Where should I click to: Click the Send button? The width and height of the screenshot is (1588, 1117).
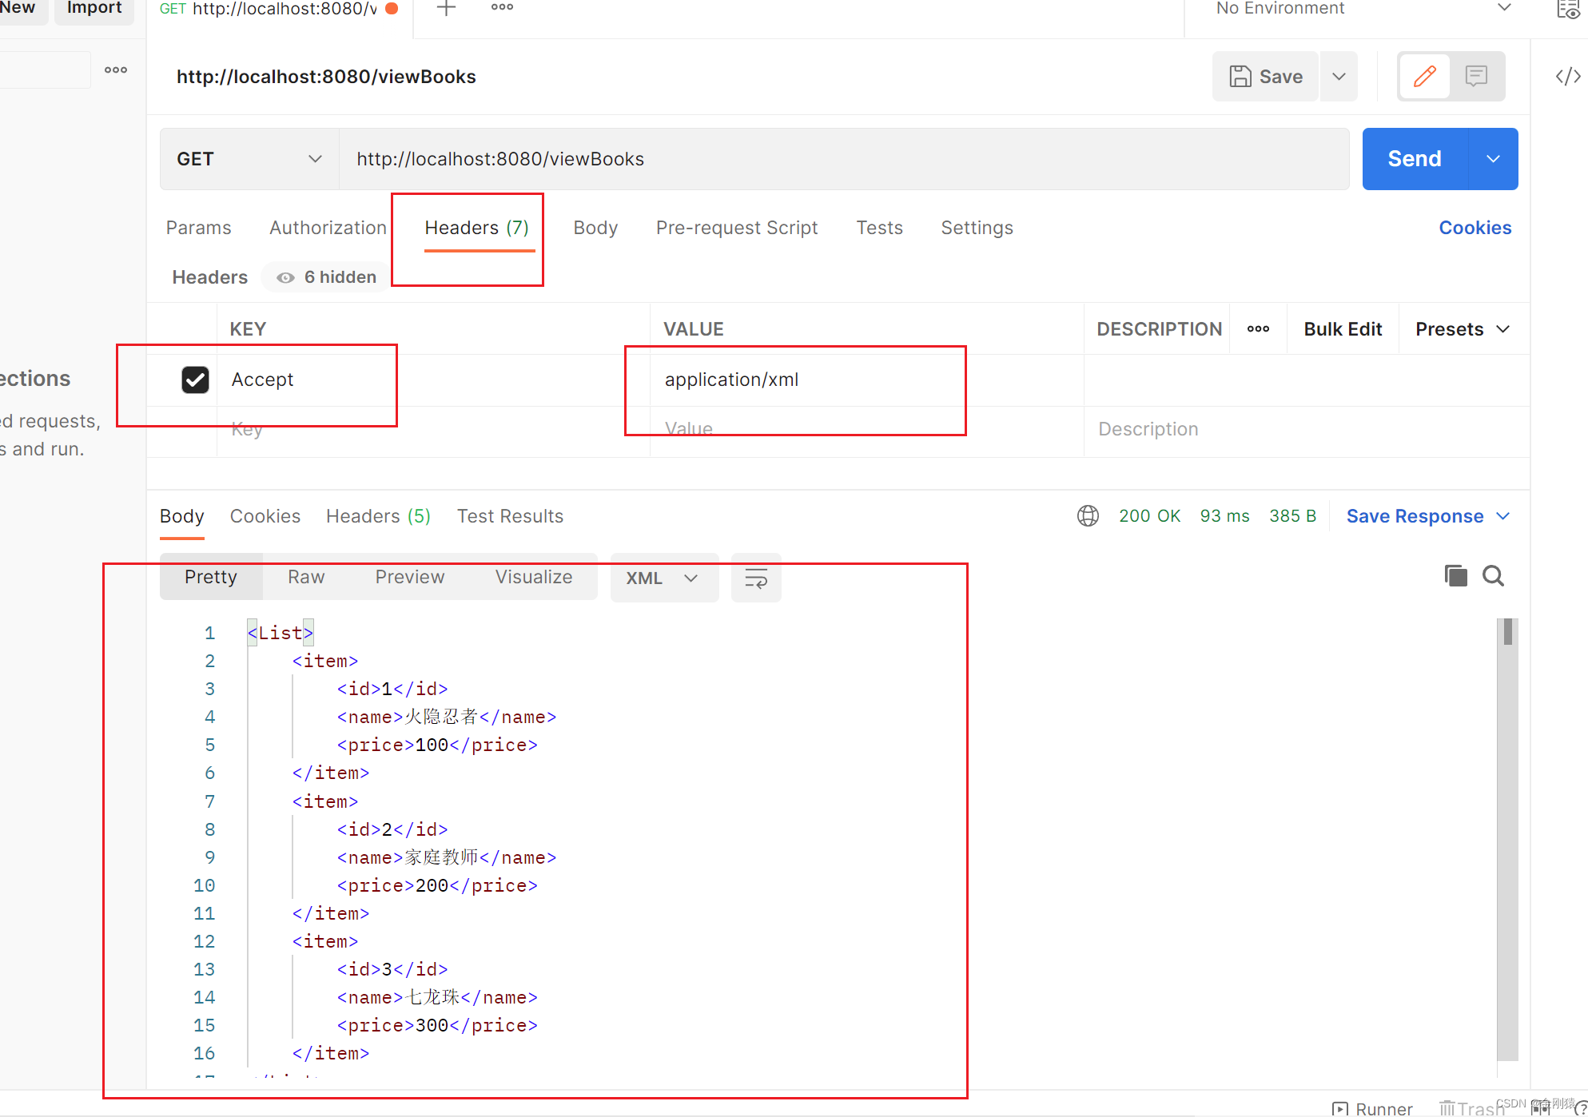pos(1413,158)
